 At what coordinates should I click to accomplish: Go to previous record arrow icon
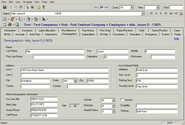tap(156, 13)
